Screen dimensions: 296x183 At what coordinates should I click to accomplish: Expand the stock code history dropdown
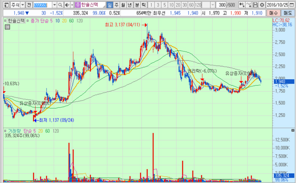(54, 5)
